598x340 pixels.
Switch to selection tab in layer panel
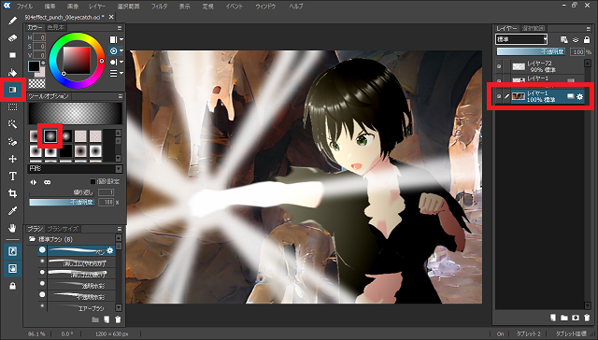pos(534,28)
